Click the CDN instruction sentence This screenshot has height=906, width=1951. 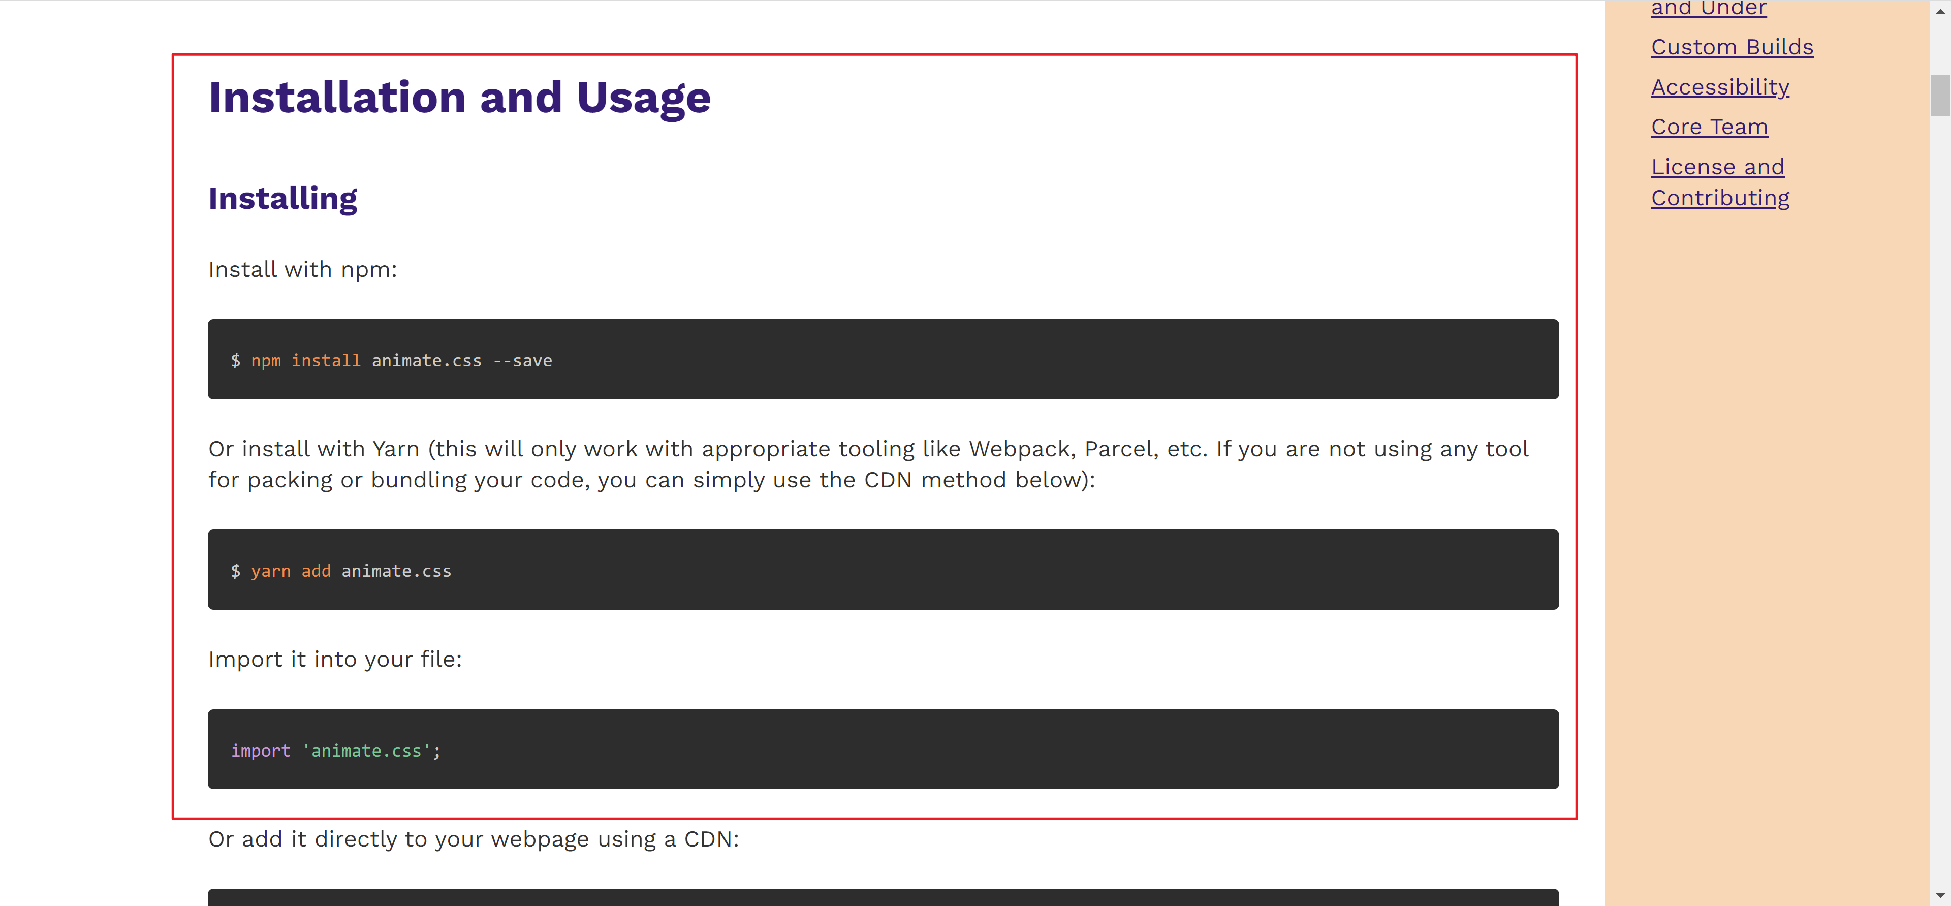474,839
